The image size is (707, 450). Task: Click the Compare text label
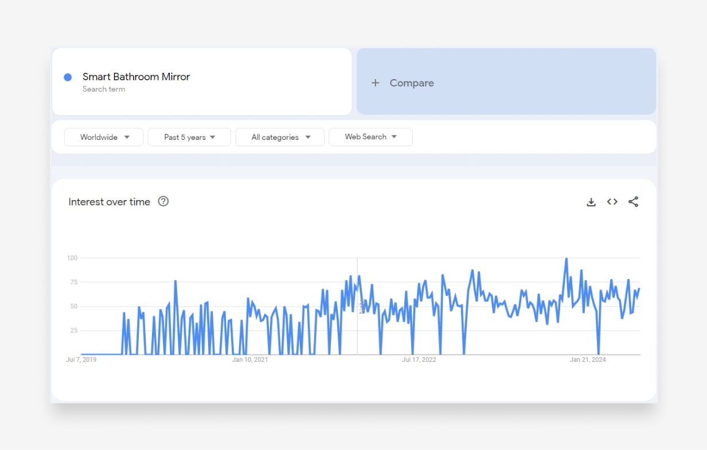click(x=412, y=83)
